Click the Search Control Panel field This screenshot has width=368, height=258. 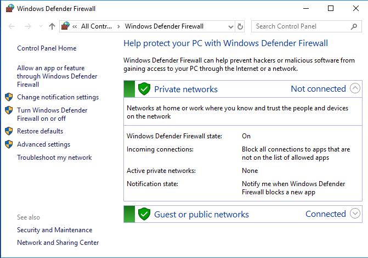(301, 26)
